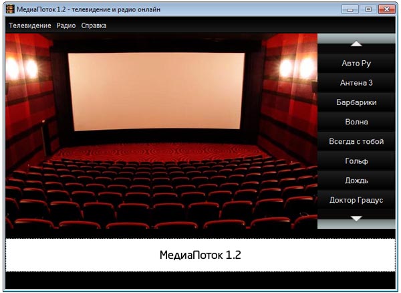
Task: Select the Гольф channel
Action: coord(356,161)
